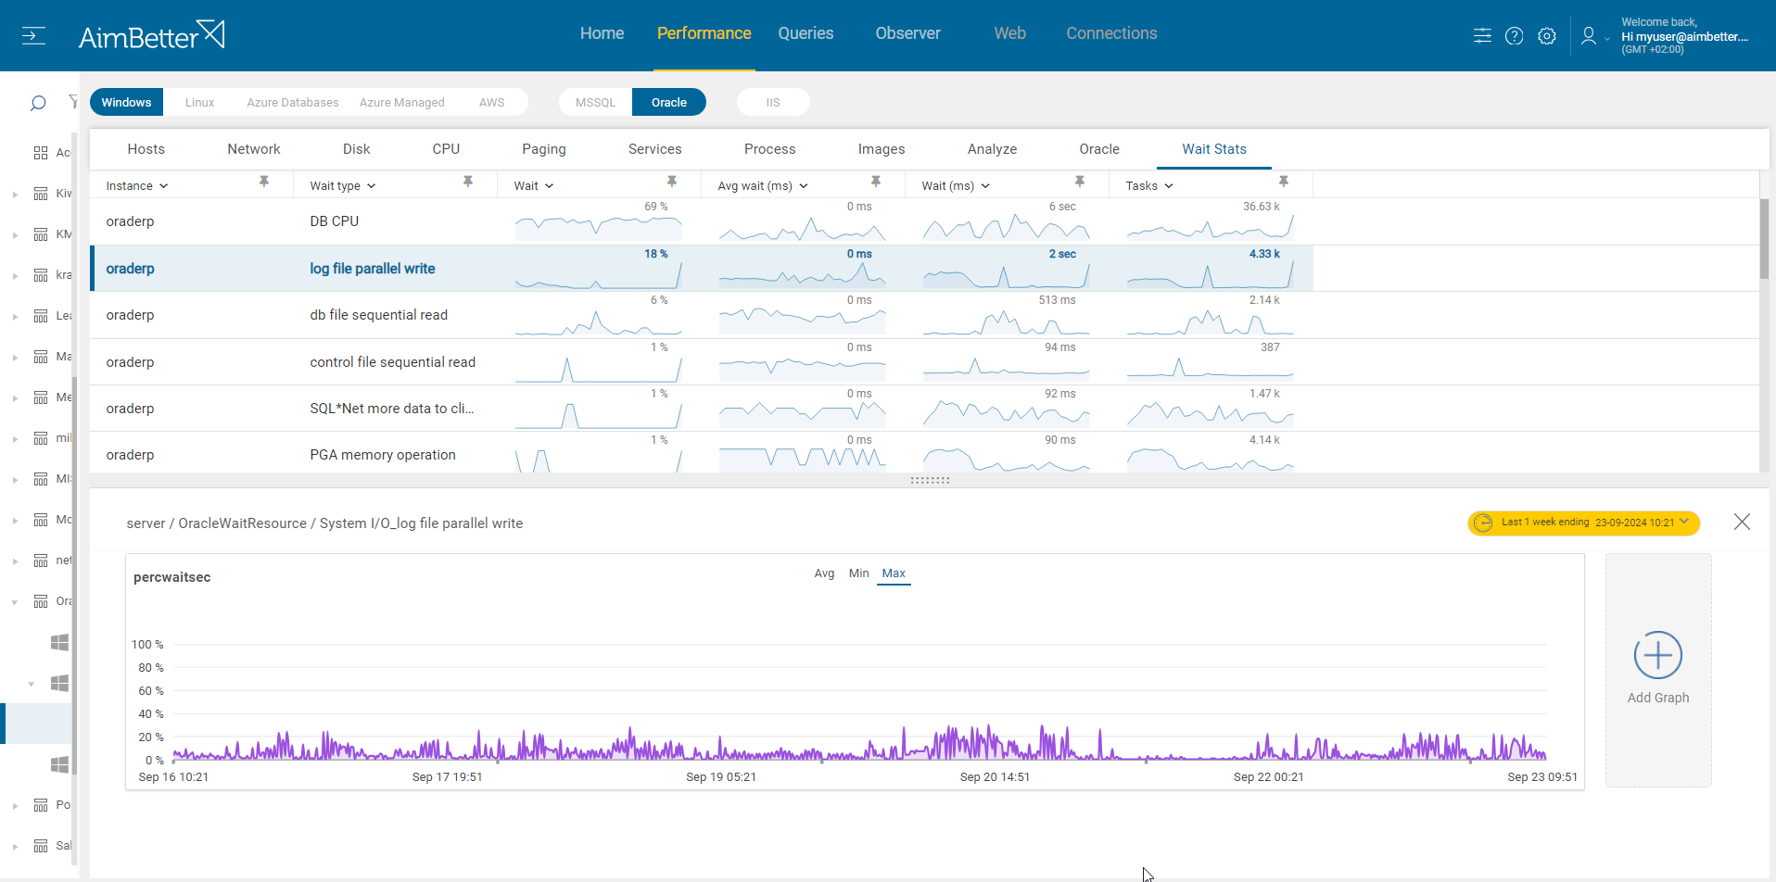Image resolution: width=1776 pixels, height=882 pixels.
Task: Click the search magnifier in sidebar
Action: click(38, 103)
